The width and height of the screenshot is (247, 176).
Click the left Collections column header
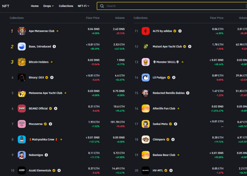(17, 18)
